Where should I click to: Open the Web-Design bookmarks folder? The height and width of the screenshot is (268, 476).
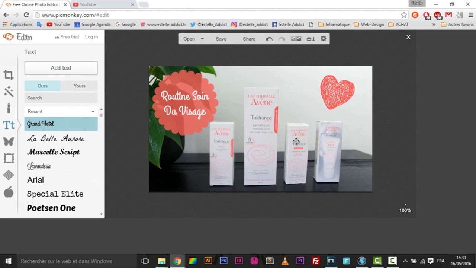click(369, 25)
